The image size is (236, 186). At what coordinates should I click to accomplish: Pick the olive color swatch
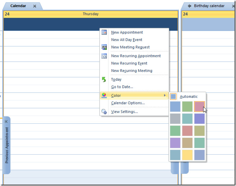200,131
